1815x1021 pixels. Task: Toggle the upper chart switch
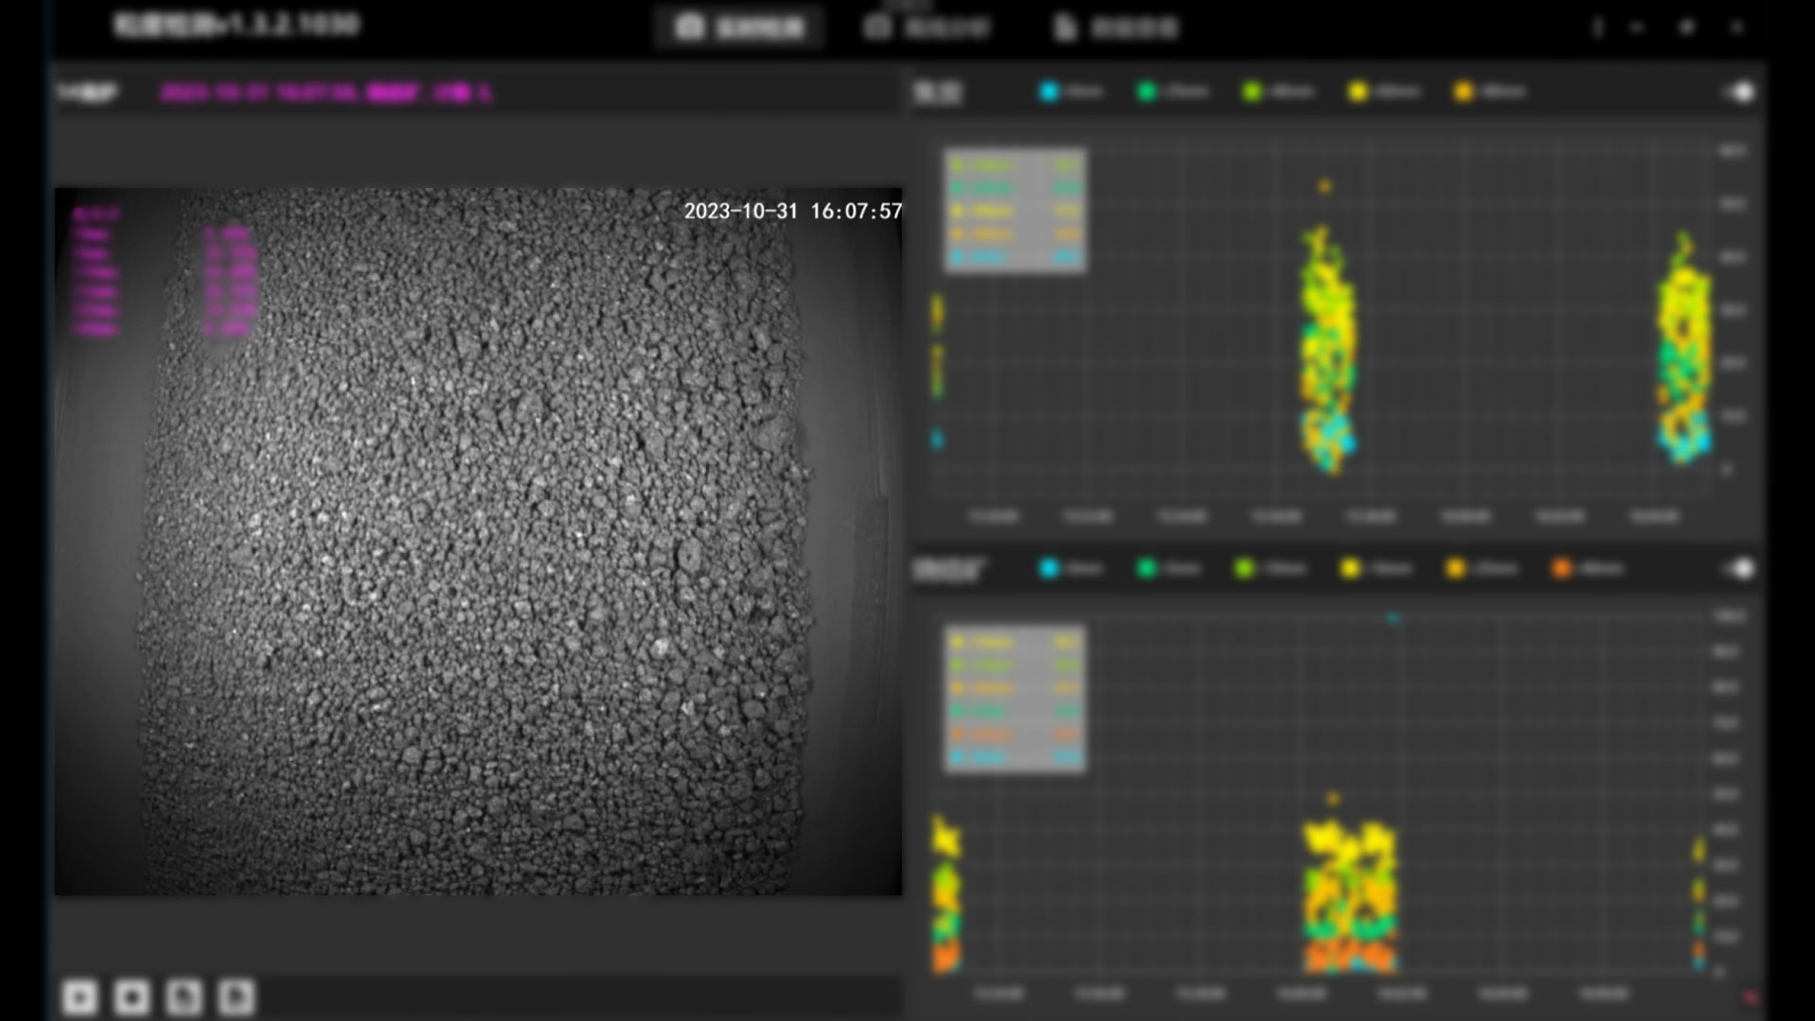[x=1739, y=92]
